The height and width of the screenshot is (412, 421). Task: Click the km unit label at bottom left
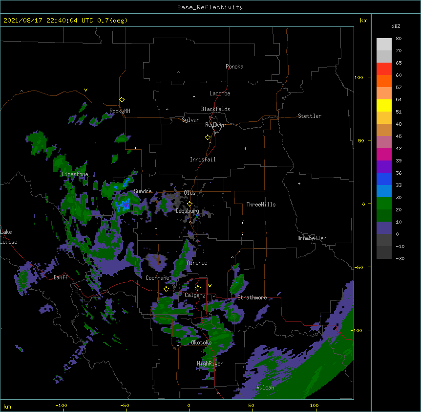(x=7, y=406)
